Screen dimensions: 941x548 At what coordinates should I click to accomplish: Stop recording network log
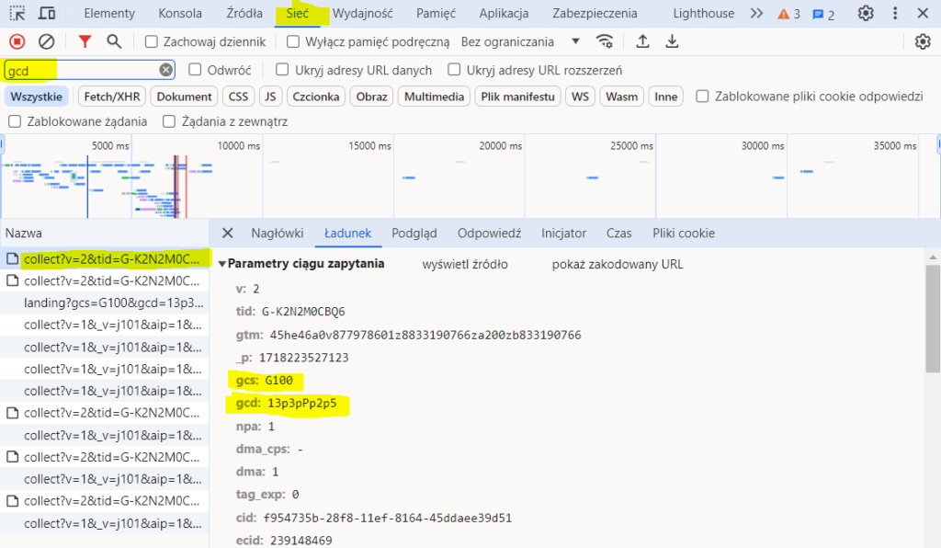click(x=17, y=41)
